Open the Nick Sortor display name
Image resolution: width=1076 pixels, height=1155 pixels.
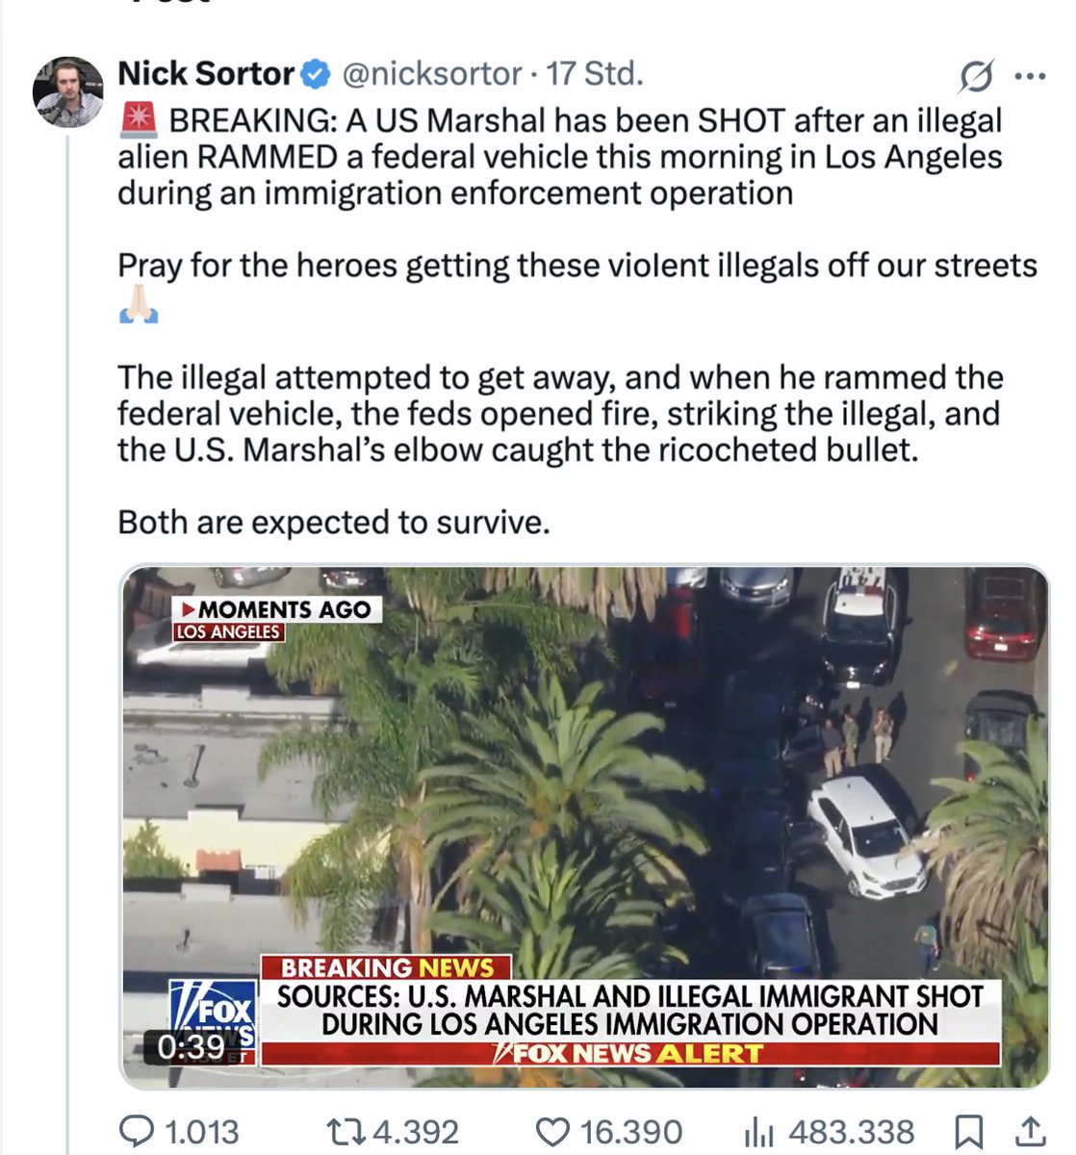click(x=206, y=74)
